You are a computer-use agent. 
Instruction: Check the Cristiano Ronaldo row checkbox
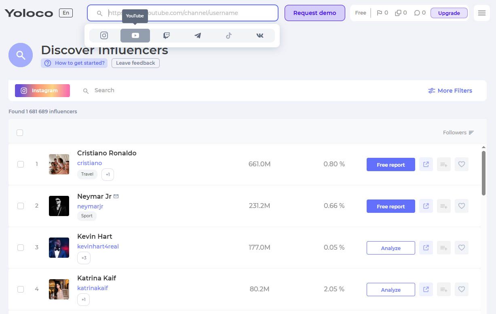coord(21,164)
